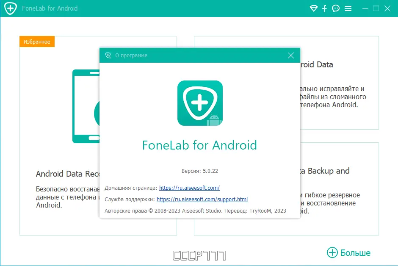
Task: Click the FoneLab for Android title bar text
Action: (50, 8)
